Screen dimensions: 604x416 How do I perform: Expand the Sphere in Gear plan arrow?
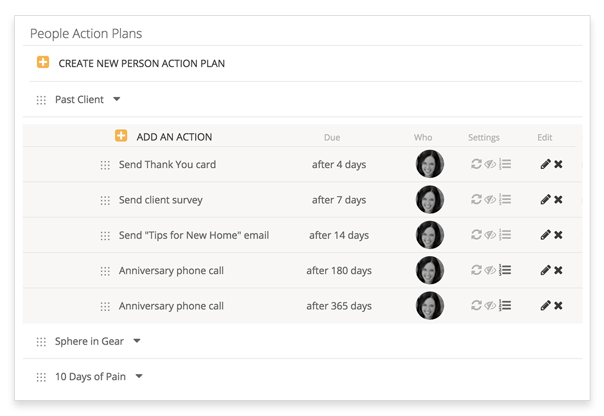click(137, 341)
